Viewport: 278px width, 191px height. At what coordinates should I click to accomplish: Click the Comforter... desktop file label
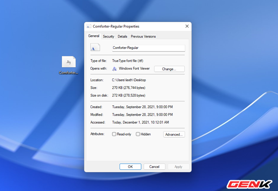pyautogui.click(x=69, y=73)
